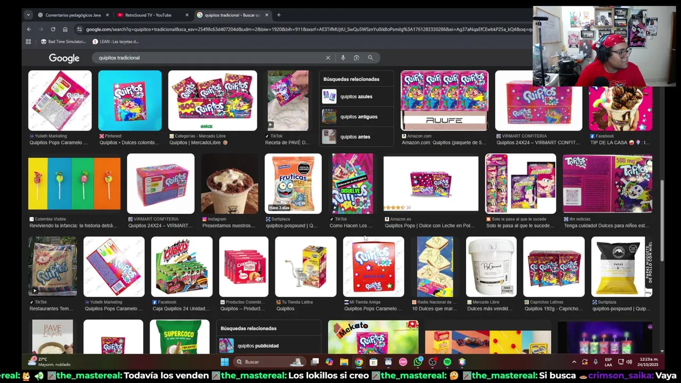Select related search quipitos publicidad
Screen dimensions: 681x383
268,346
